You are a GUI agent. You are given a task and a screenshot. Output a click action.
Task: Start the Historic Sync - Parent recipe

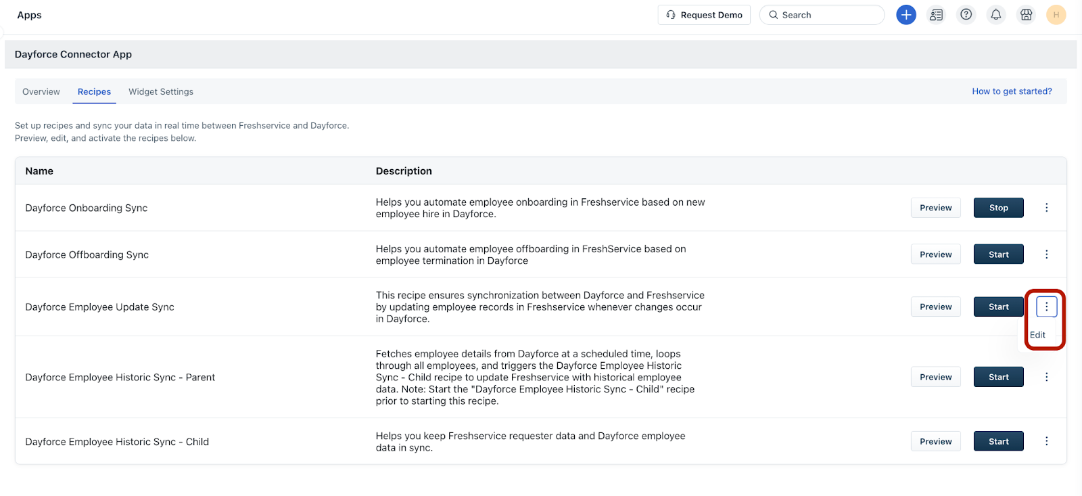click(x=998, y=377)
